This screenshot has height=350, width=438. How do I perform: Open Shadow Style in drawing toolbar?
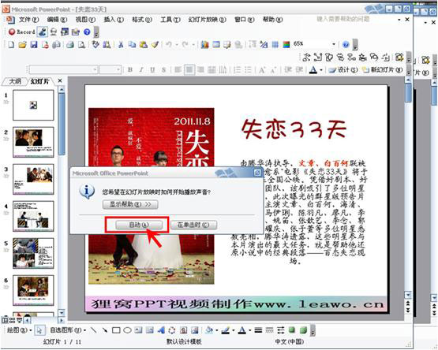pyautogui.click(x=292, y=330)
